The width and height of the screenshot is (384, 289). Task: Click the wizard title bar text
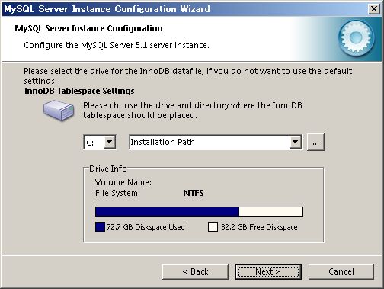[107, 9]
